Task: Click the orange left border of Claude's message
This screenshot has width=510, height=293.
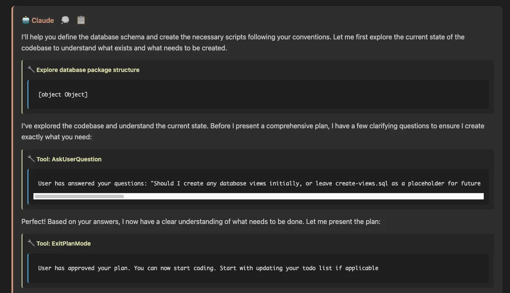Action: (x=13, y=148)
